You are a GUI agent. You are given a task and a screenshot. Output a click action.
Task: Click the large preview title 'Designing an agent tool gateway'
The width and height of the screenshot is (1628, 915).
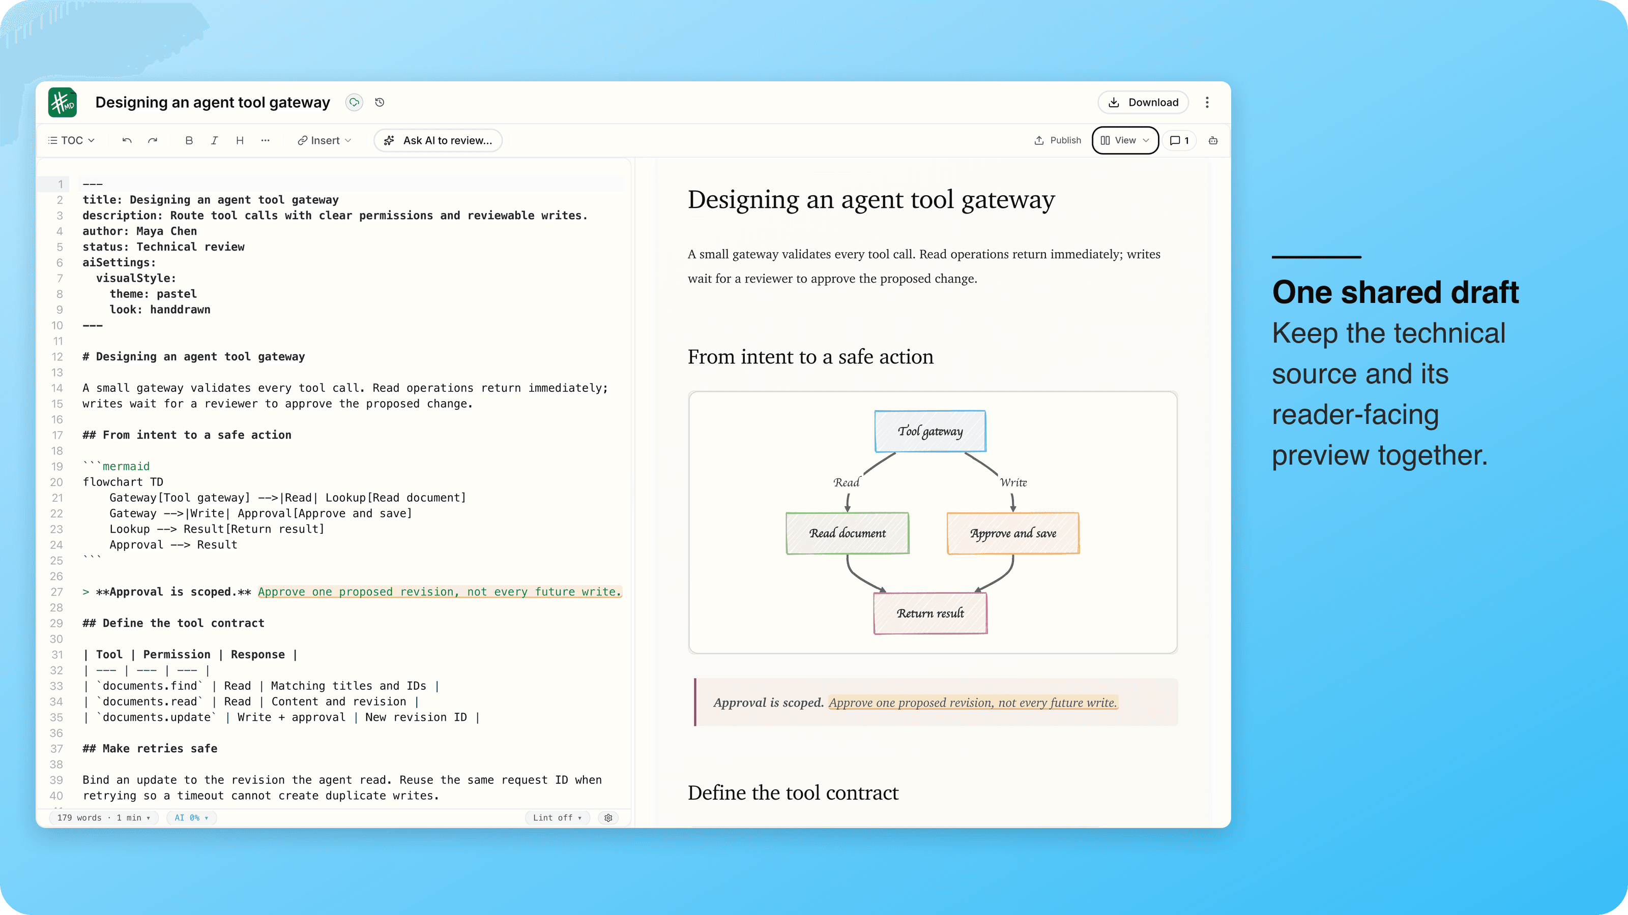coord(871,200)
